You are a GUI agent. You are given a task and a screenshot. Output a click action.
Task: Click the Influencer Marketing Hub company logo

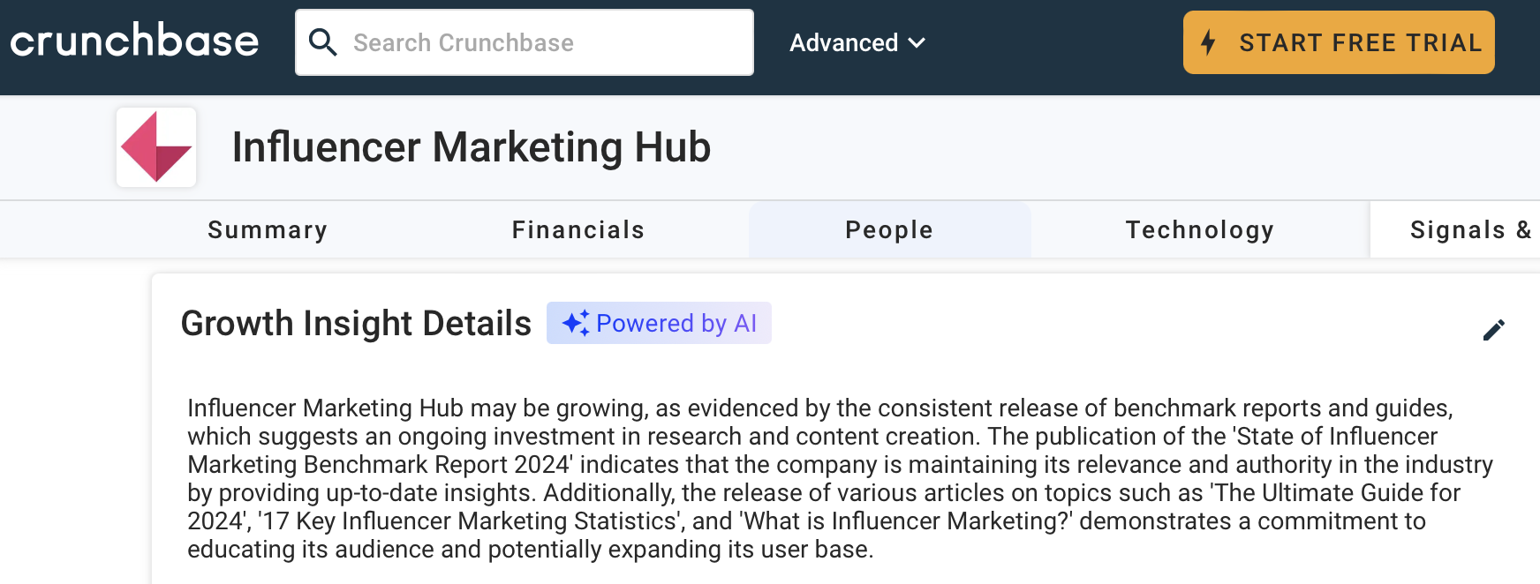(x=155, y=147)
